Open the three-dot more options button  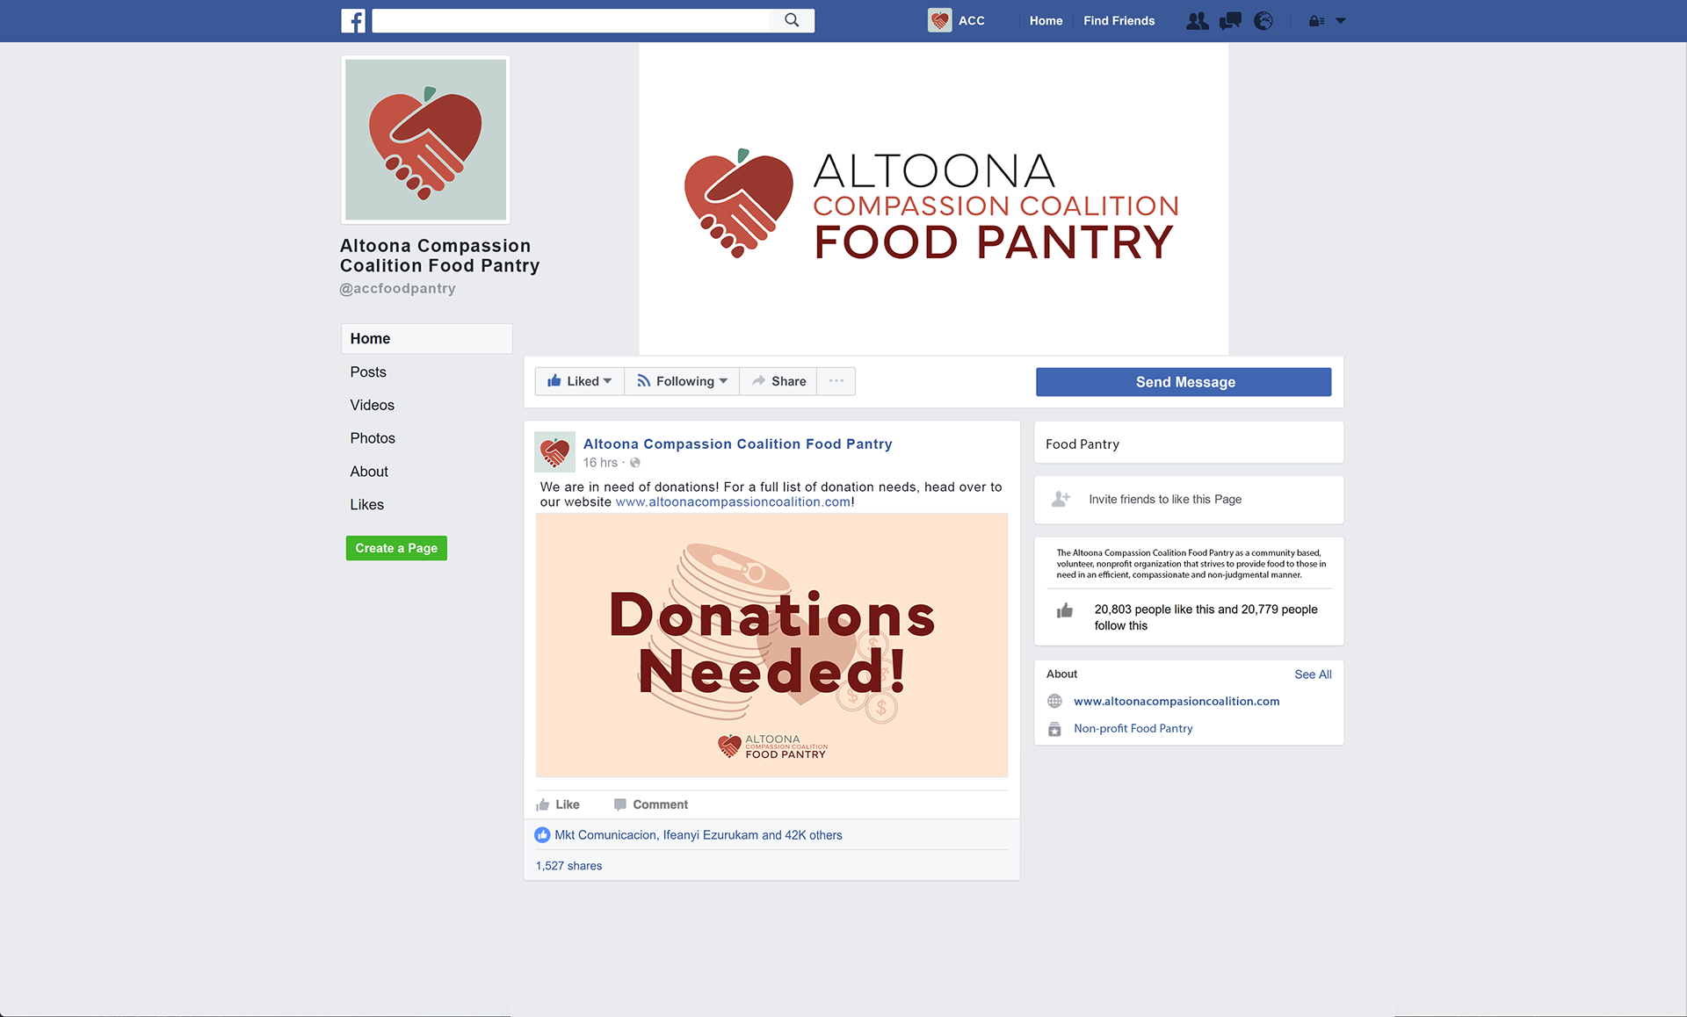click(x=836, y=381)
